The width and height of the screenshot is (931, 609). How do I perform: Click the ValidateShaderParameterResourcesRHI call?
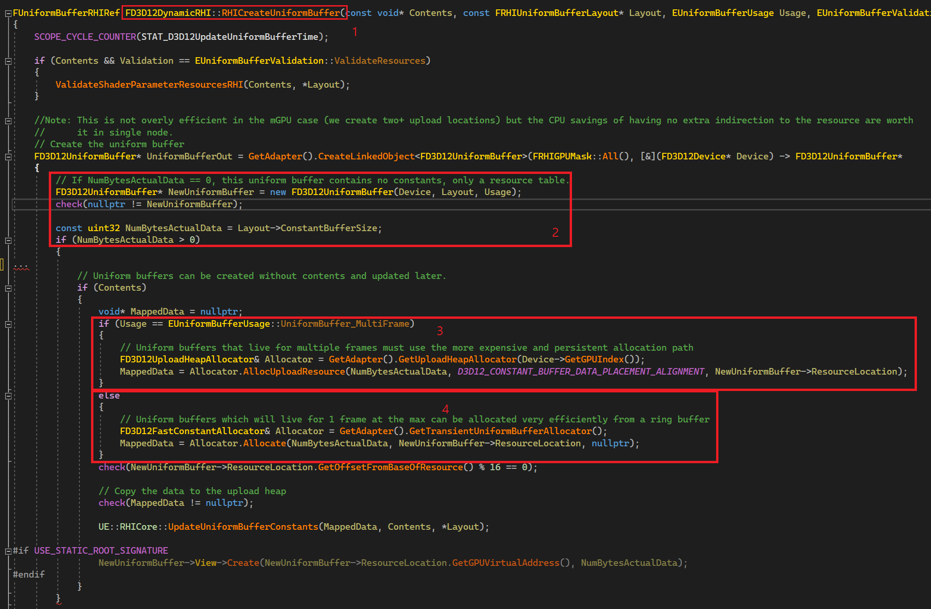click(x=149, y=85)
